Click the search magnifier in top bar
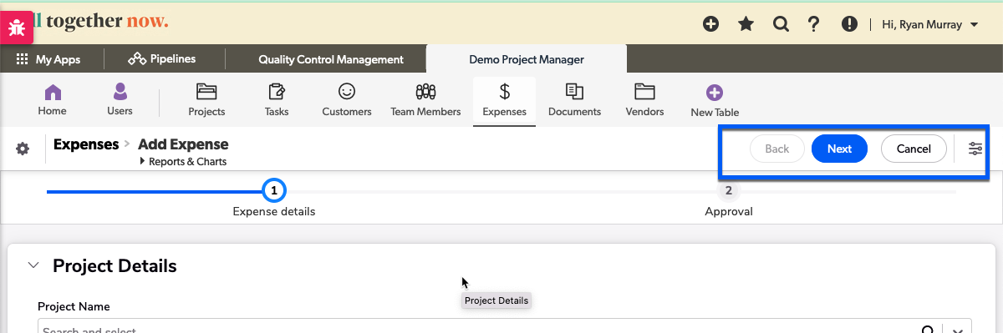This screenshot has width=1003, height=333. [781, 24]
